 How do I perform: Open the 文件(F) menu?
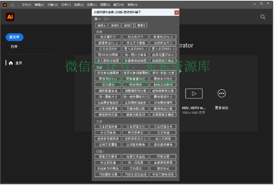click(27, 5)
